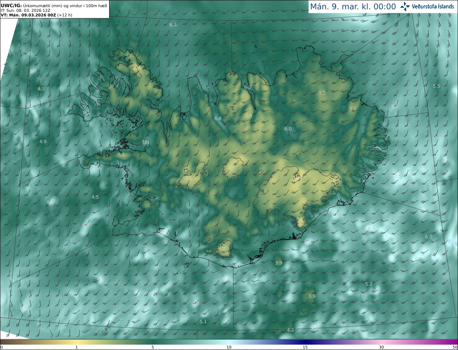Click the 6.8 value on the map
Screen dimensions: 458x350
point(218,118)
